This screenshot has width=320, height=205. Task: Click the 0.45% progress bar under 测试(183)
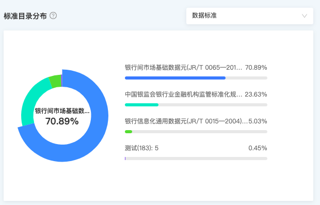(x=196, y=159)
